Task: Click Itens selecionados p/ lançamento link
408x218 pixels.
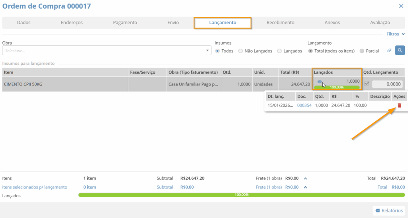Action: [x=35, y=187]
